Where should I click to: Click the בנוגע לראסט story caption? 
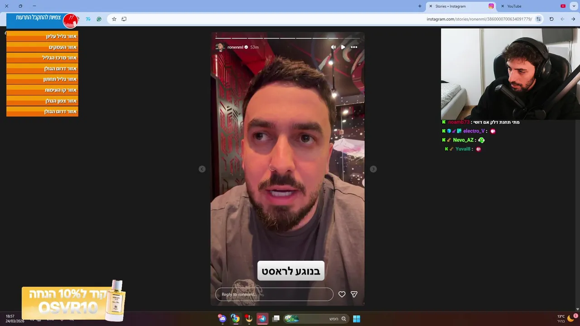pyautogui.click(x=291, y=271)
